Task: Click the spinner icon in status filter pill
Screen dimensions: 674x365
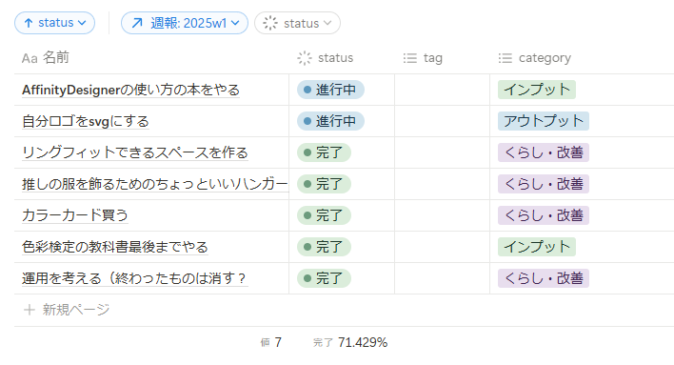Action: 270,23
